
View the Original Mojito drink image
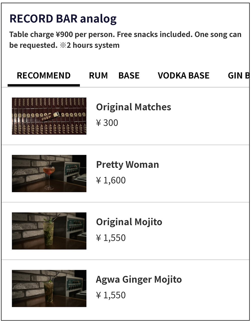49,231
